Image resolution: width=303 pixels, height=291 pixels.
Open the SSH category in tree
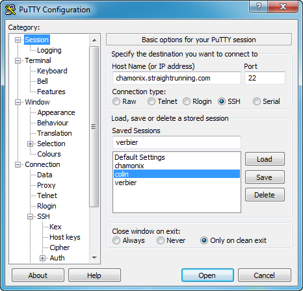tap(44, 216)
